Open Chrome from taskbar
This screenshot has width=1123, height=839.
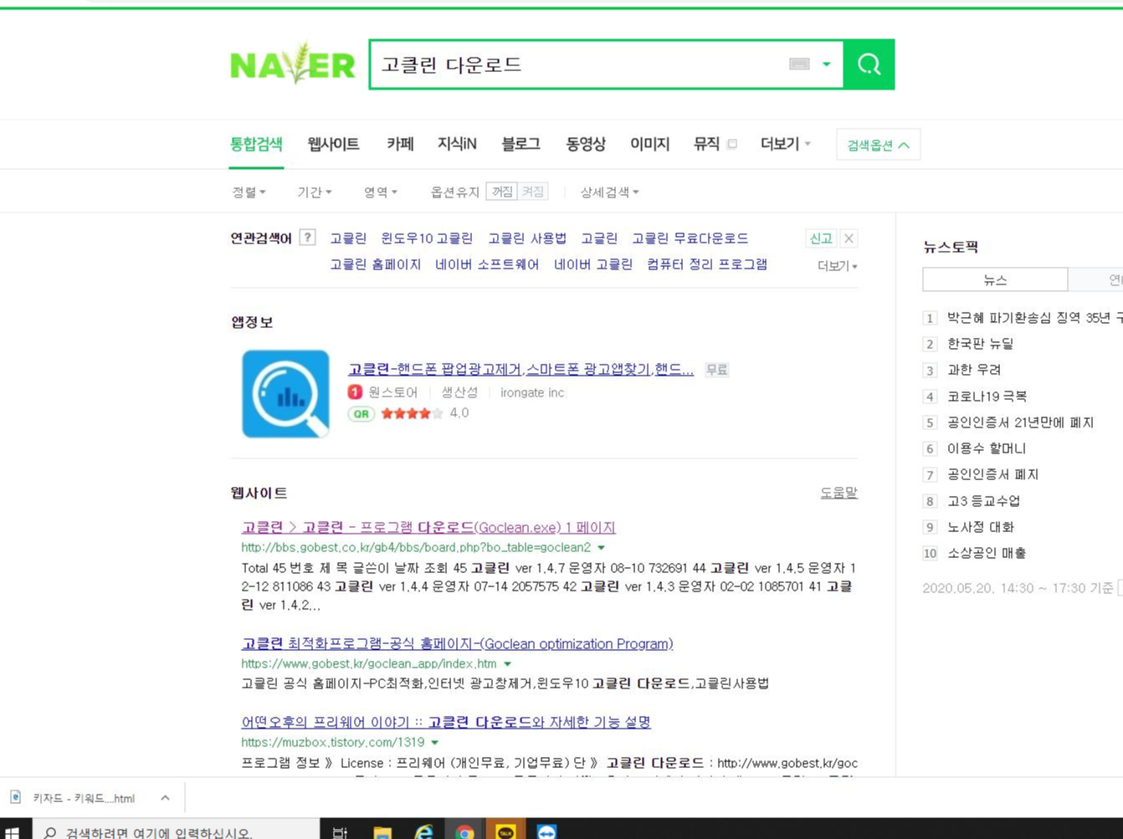tap(464, 831)
